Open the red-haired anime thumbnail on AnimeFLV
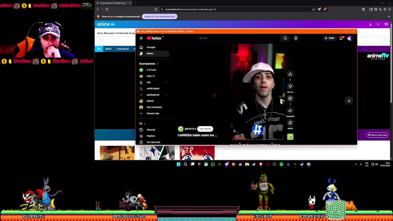 click(197, 153)
